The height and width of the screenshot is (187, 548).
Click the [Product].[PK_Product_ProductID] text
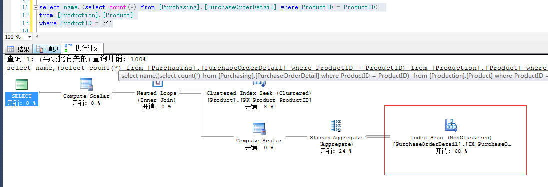[259, 100]
